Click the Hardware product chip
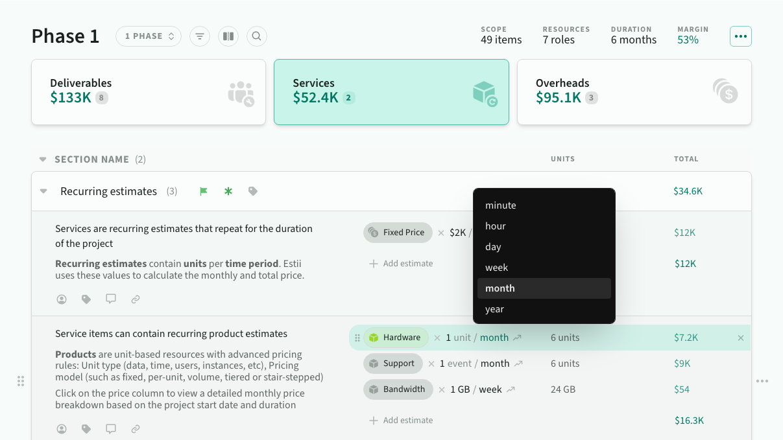Screen dimensions: 783x440 click(394, 338)
